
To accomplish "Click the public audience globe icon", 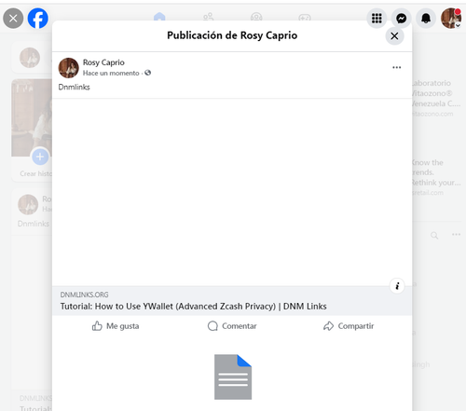I will tap(148, 73).
